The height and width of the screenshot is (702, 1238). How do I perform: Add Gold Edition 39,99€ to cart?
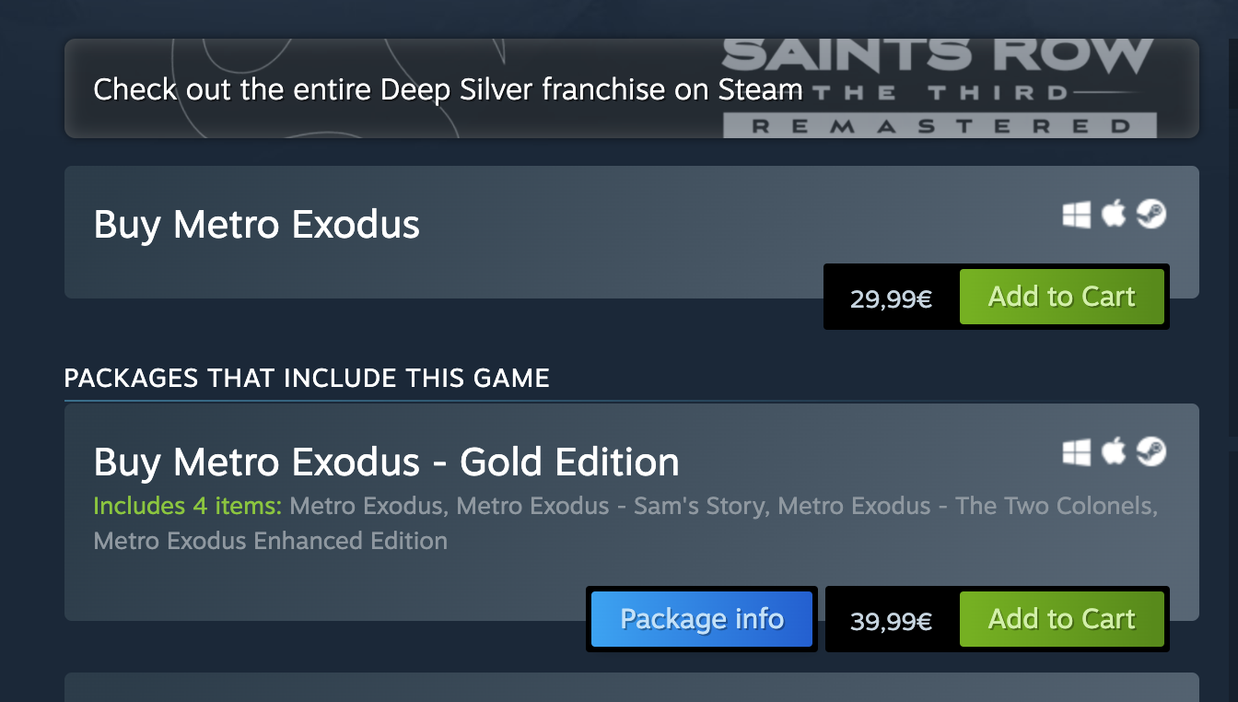tap(1061, 619)
